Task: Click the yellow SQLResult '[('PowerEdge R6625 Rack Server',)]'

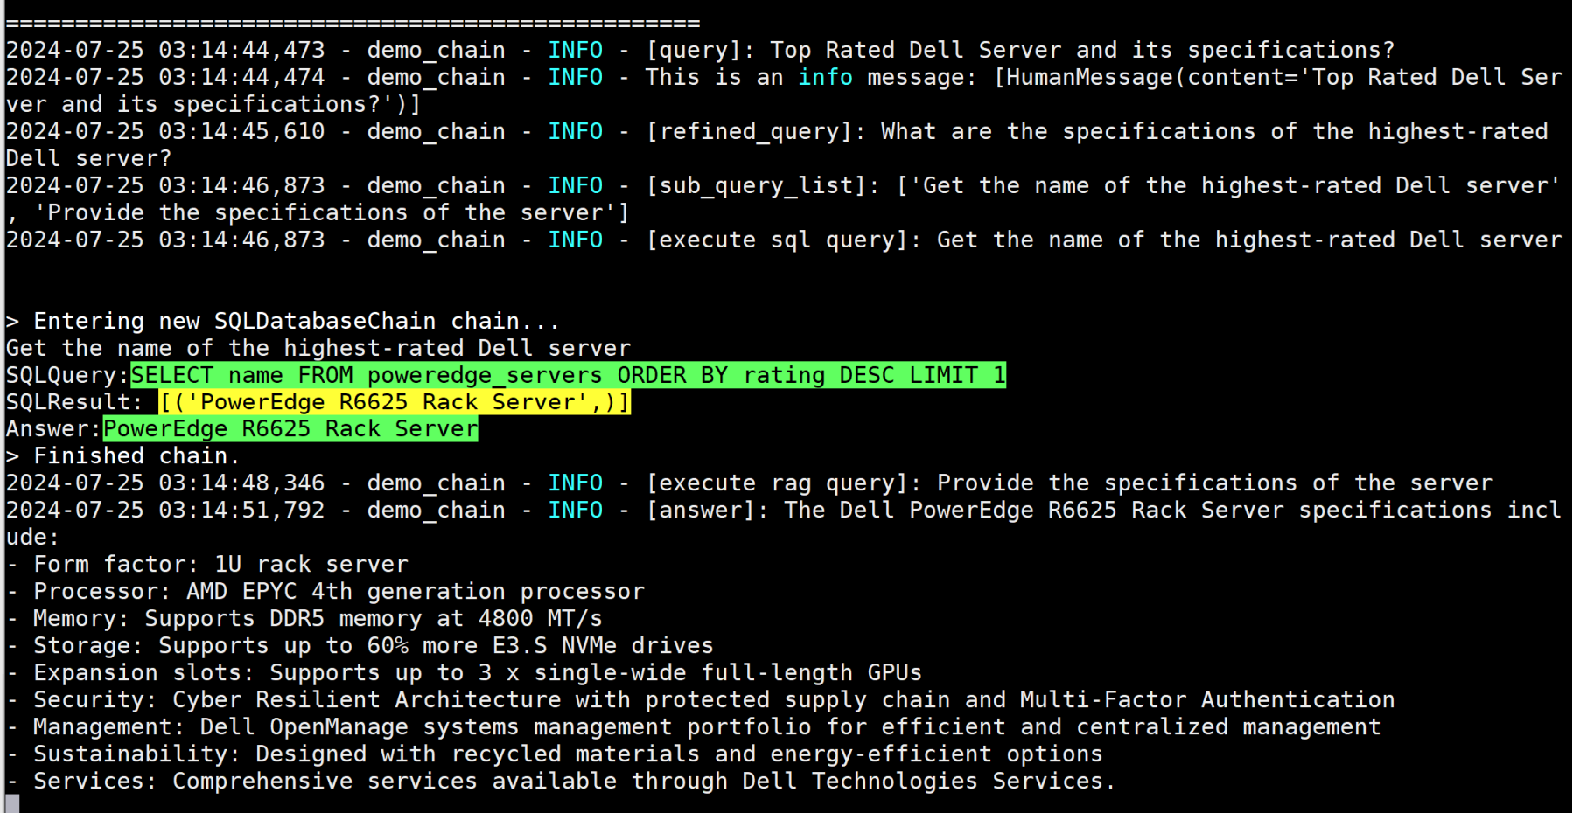Action: (x=395, y=402)
